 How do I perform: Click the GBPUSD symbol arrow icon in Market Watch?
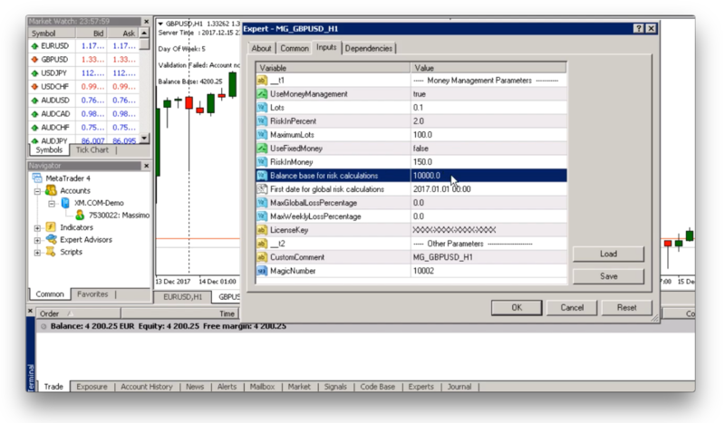pyautogui.click(x=34, y=59)
